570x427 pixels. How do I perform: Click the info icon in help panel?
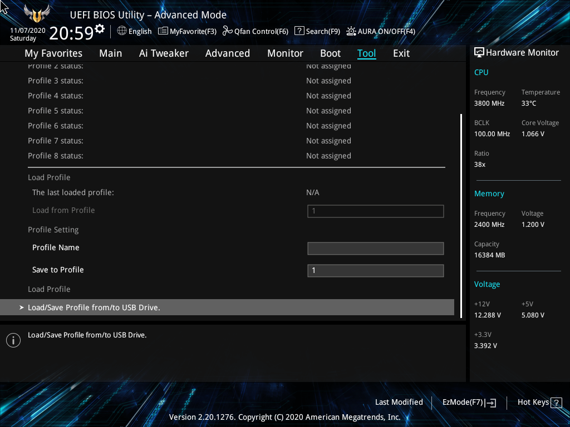pos(13,340)
